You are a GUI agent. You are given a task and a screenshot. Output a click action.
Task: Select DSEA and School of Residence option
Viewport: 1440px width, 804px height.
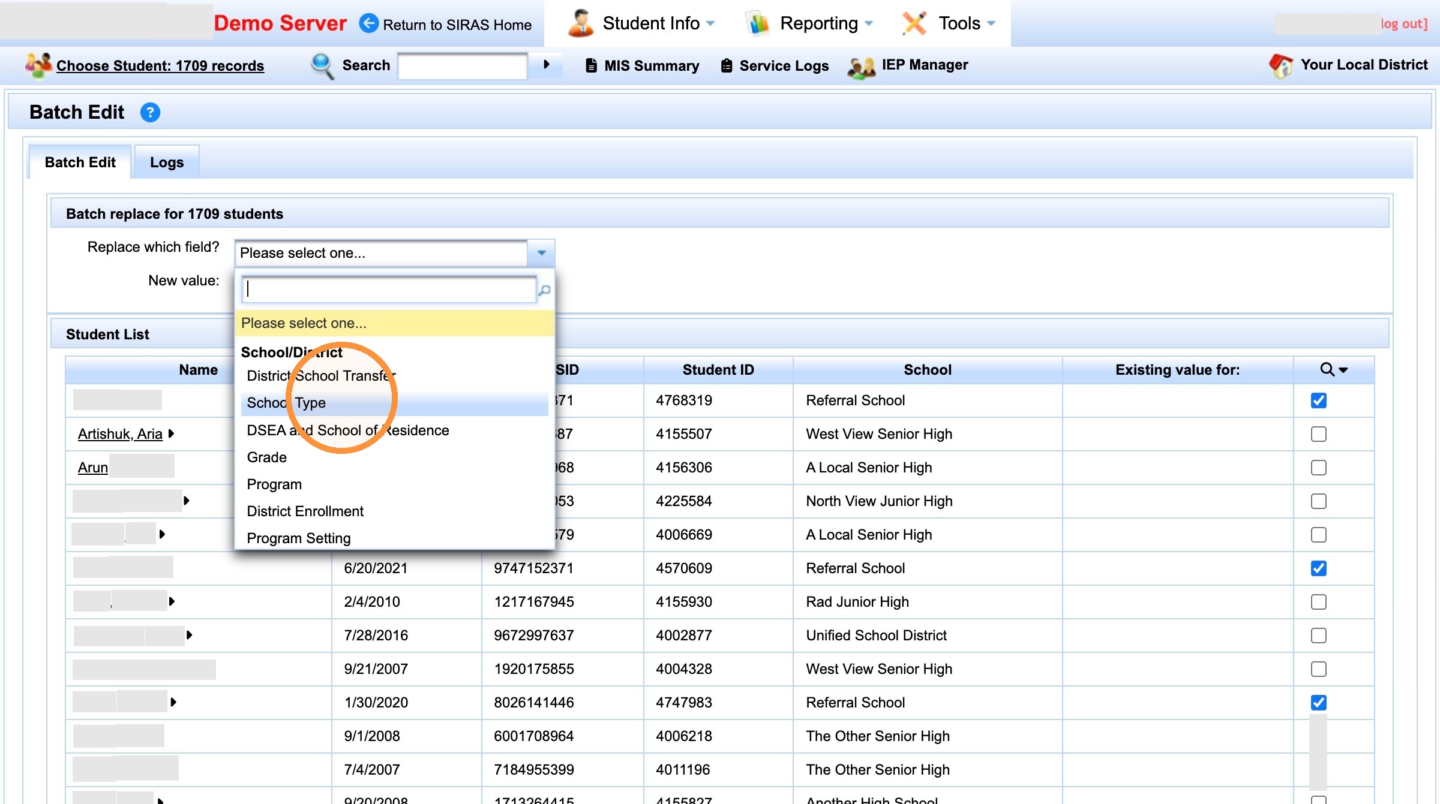point(394,430)
